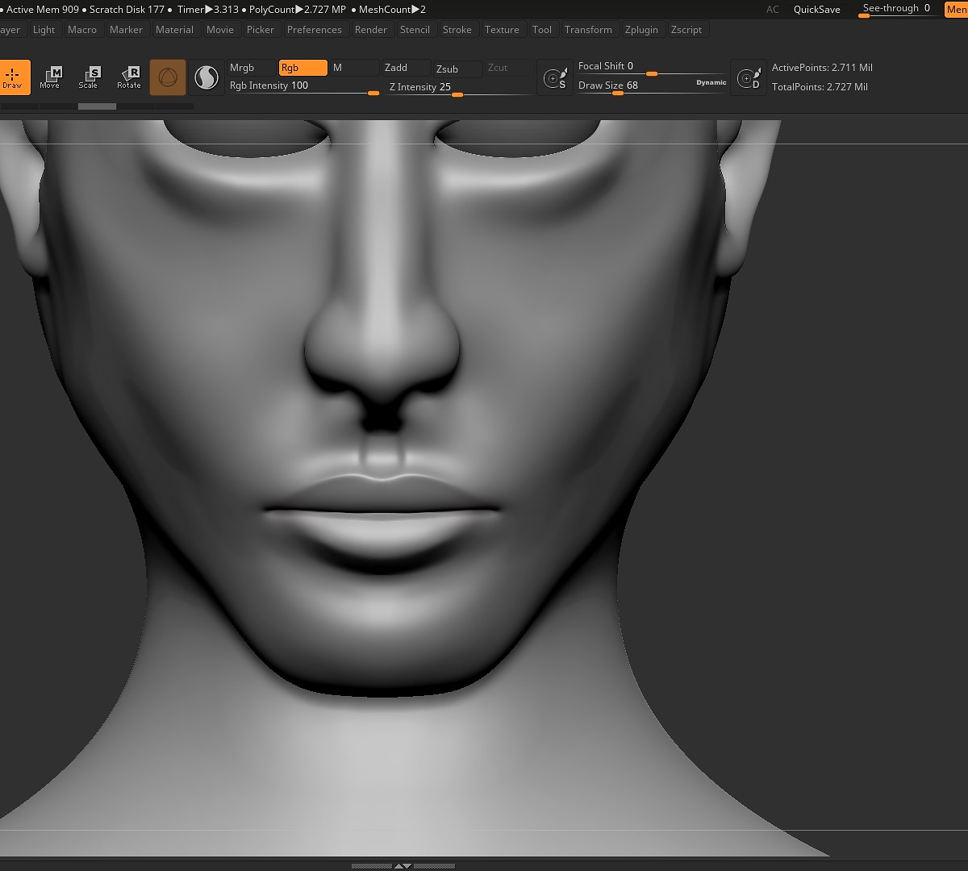
Task: Open the Material menu
Action: point(174,30)
